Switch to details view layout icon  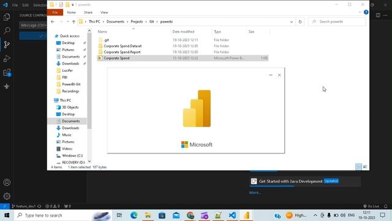[358, 167]
